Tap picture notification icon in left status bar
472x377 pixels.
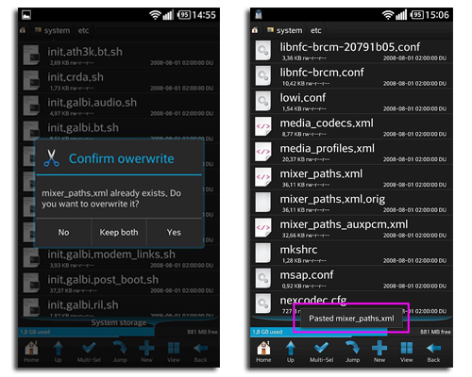[26, 14]
